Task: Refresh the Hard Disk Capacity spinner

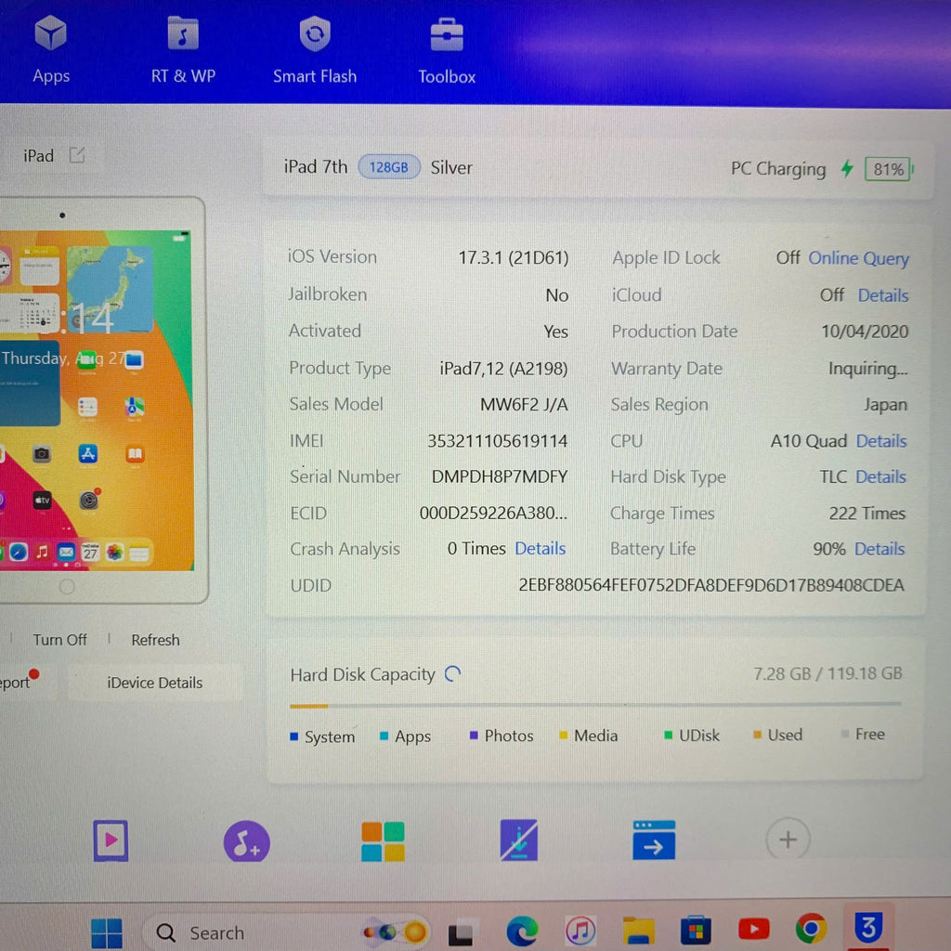Action: coord(452,674)
